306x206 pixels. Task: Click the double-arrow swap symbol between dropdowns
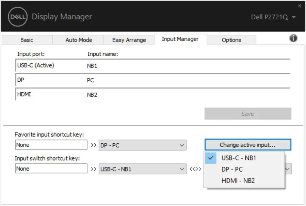[x=196, y=169]
